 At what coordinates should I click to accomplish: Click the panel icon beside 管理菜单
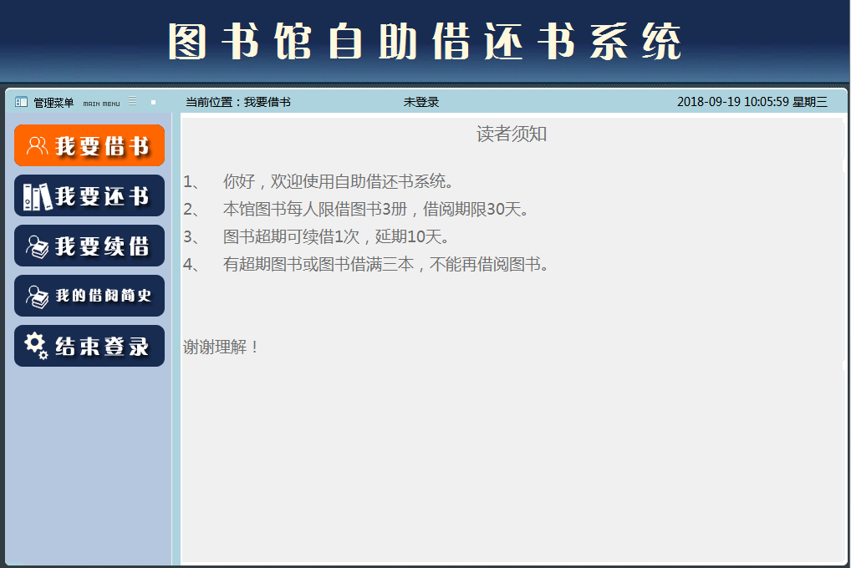[21, 103]
